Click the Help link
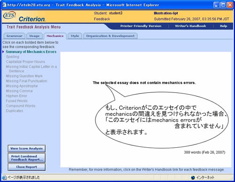The height and width of the screenshot is (182, 235). click(x=223, y=26)
